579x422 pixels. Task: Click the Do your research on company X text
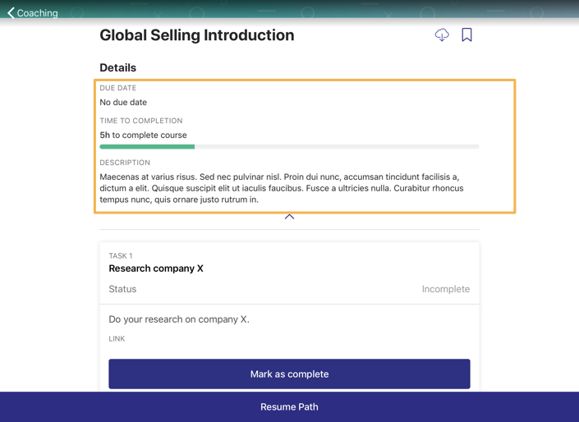pos(179,319)
